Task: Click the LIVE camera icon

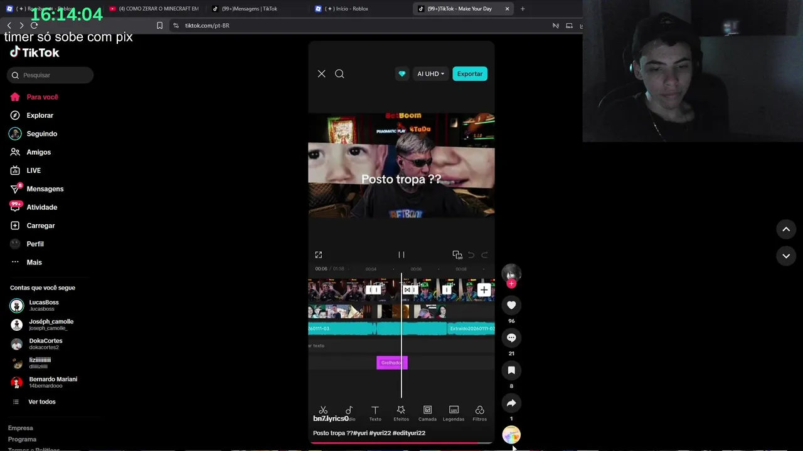Action: click(x=15, y=170)
